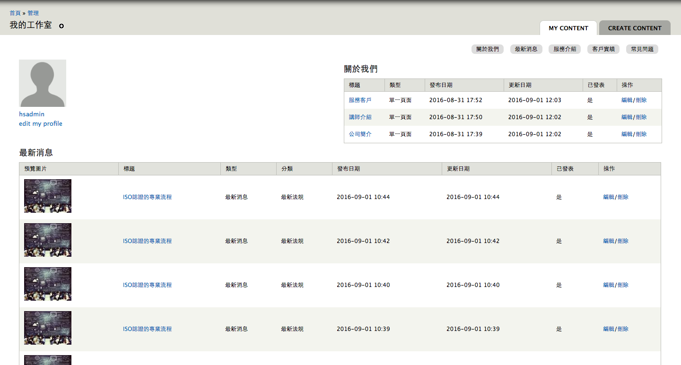Click 編輯 for the 服務客戶 row
This screenshot has height=365, width=681.
coord(627,100)
